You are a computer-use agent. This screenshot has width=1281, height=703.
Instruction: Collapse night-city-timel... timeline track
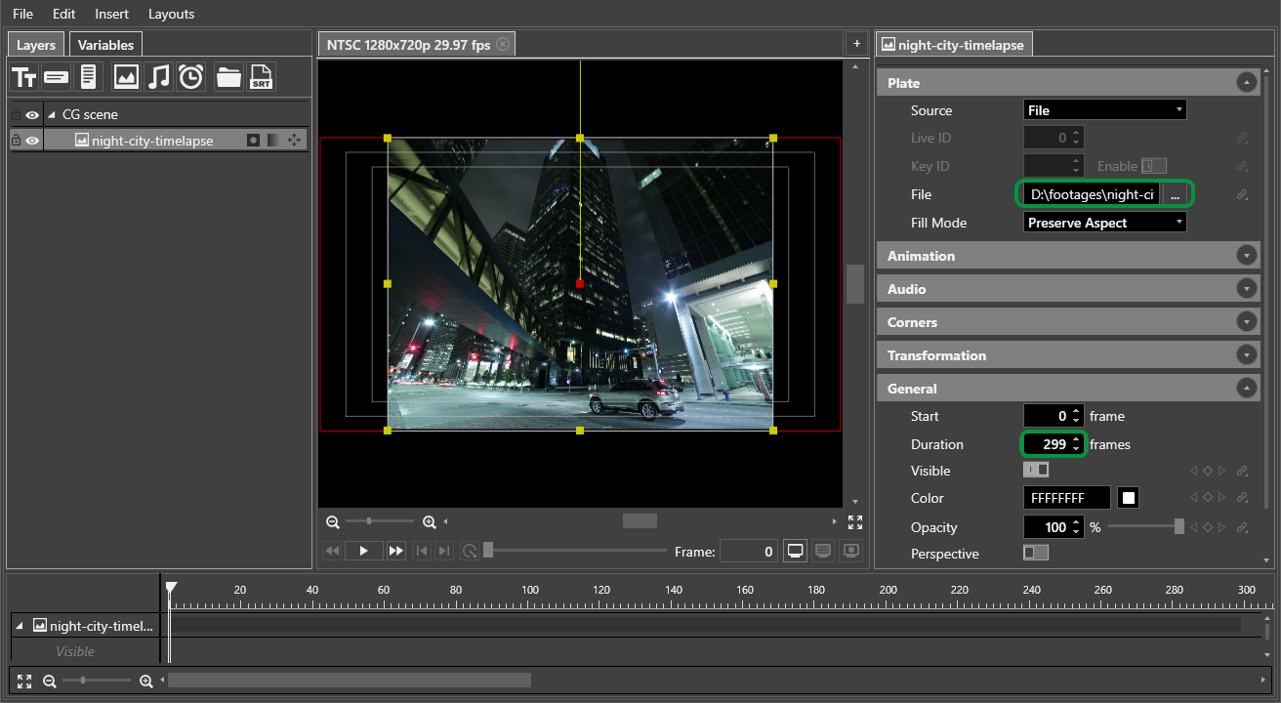pyautogui.click(x=20, y=626)
